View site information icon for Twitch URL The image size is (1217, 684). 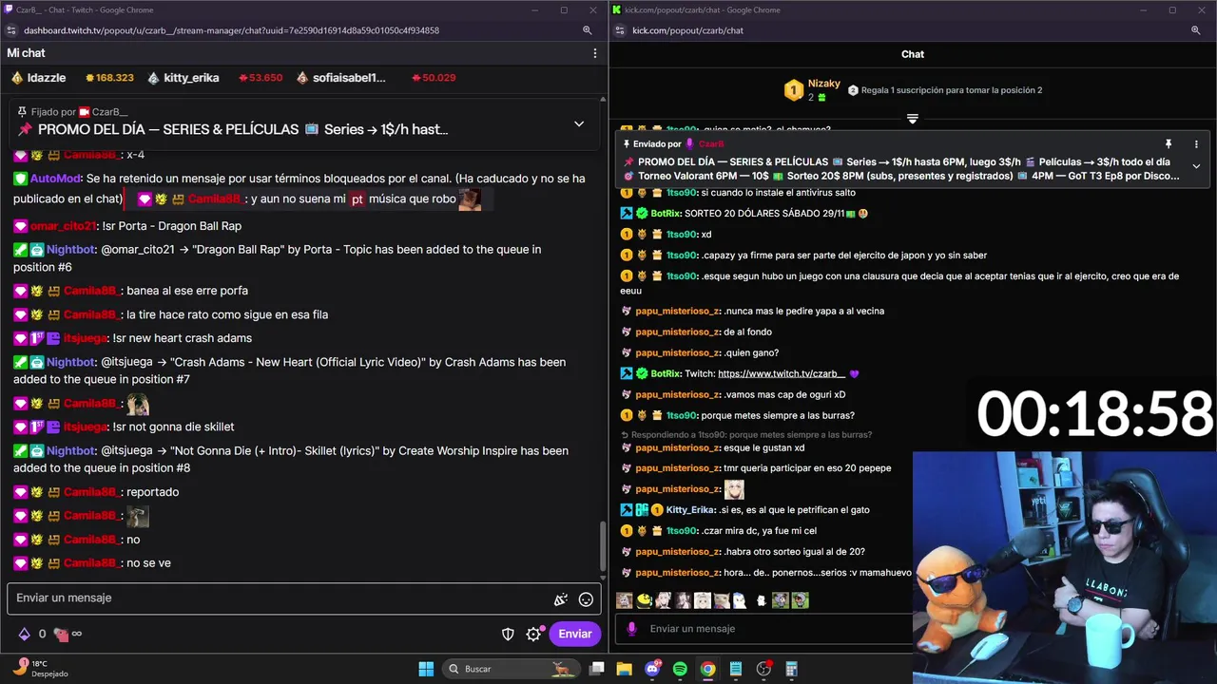(x=10, y=30)
